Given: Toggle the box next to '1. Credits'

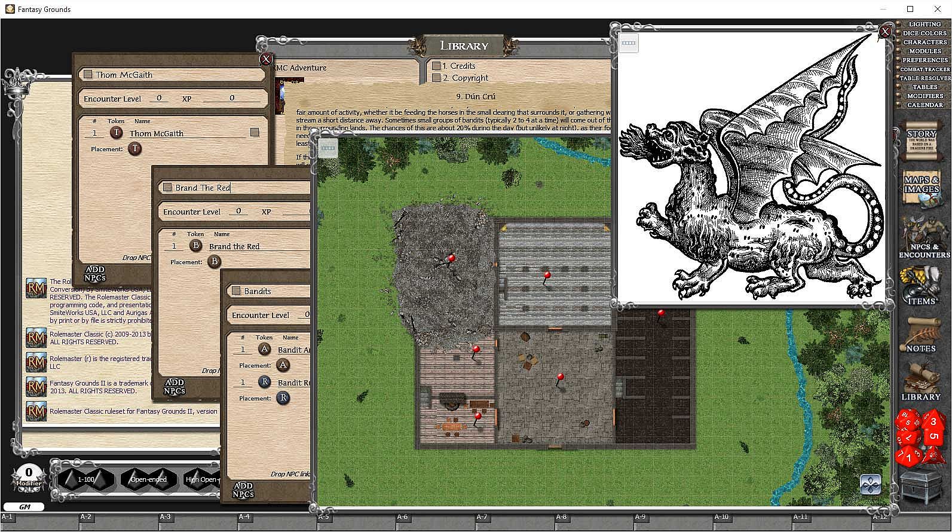Looking at the screenshot, I should tap(436, 66).
